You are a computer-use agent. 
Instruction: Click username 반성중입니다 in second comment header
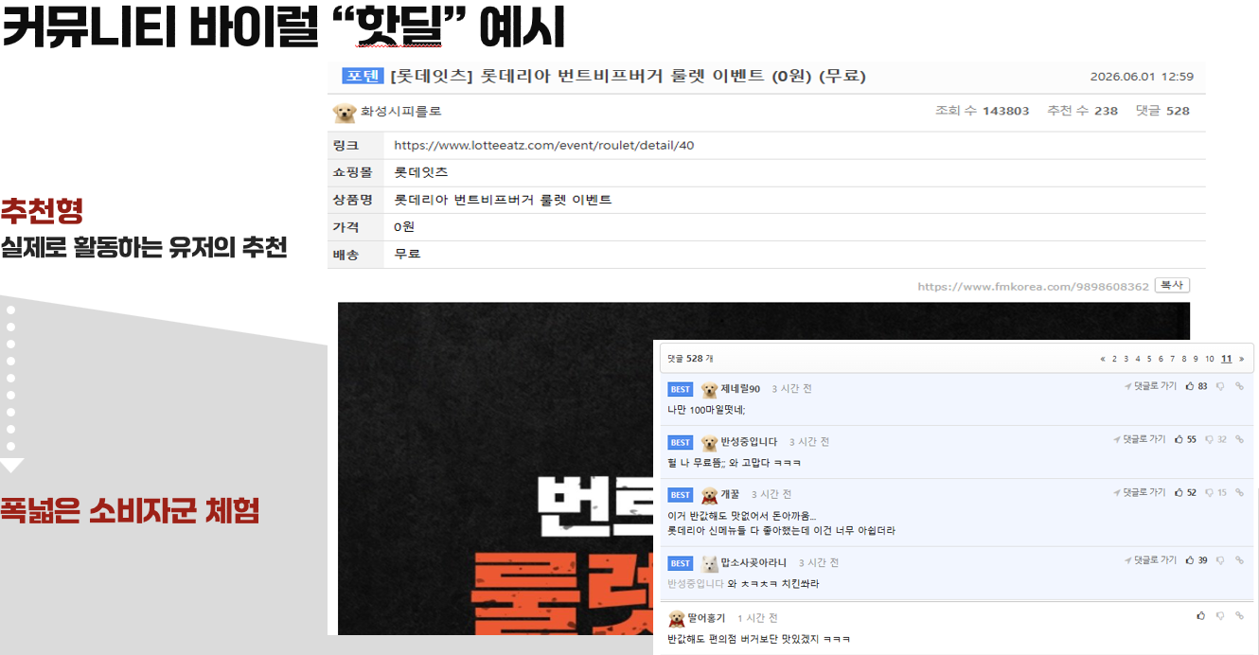click(x=749, y=442)
